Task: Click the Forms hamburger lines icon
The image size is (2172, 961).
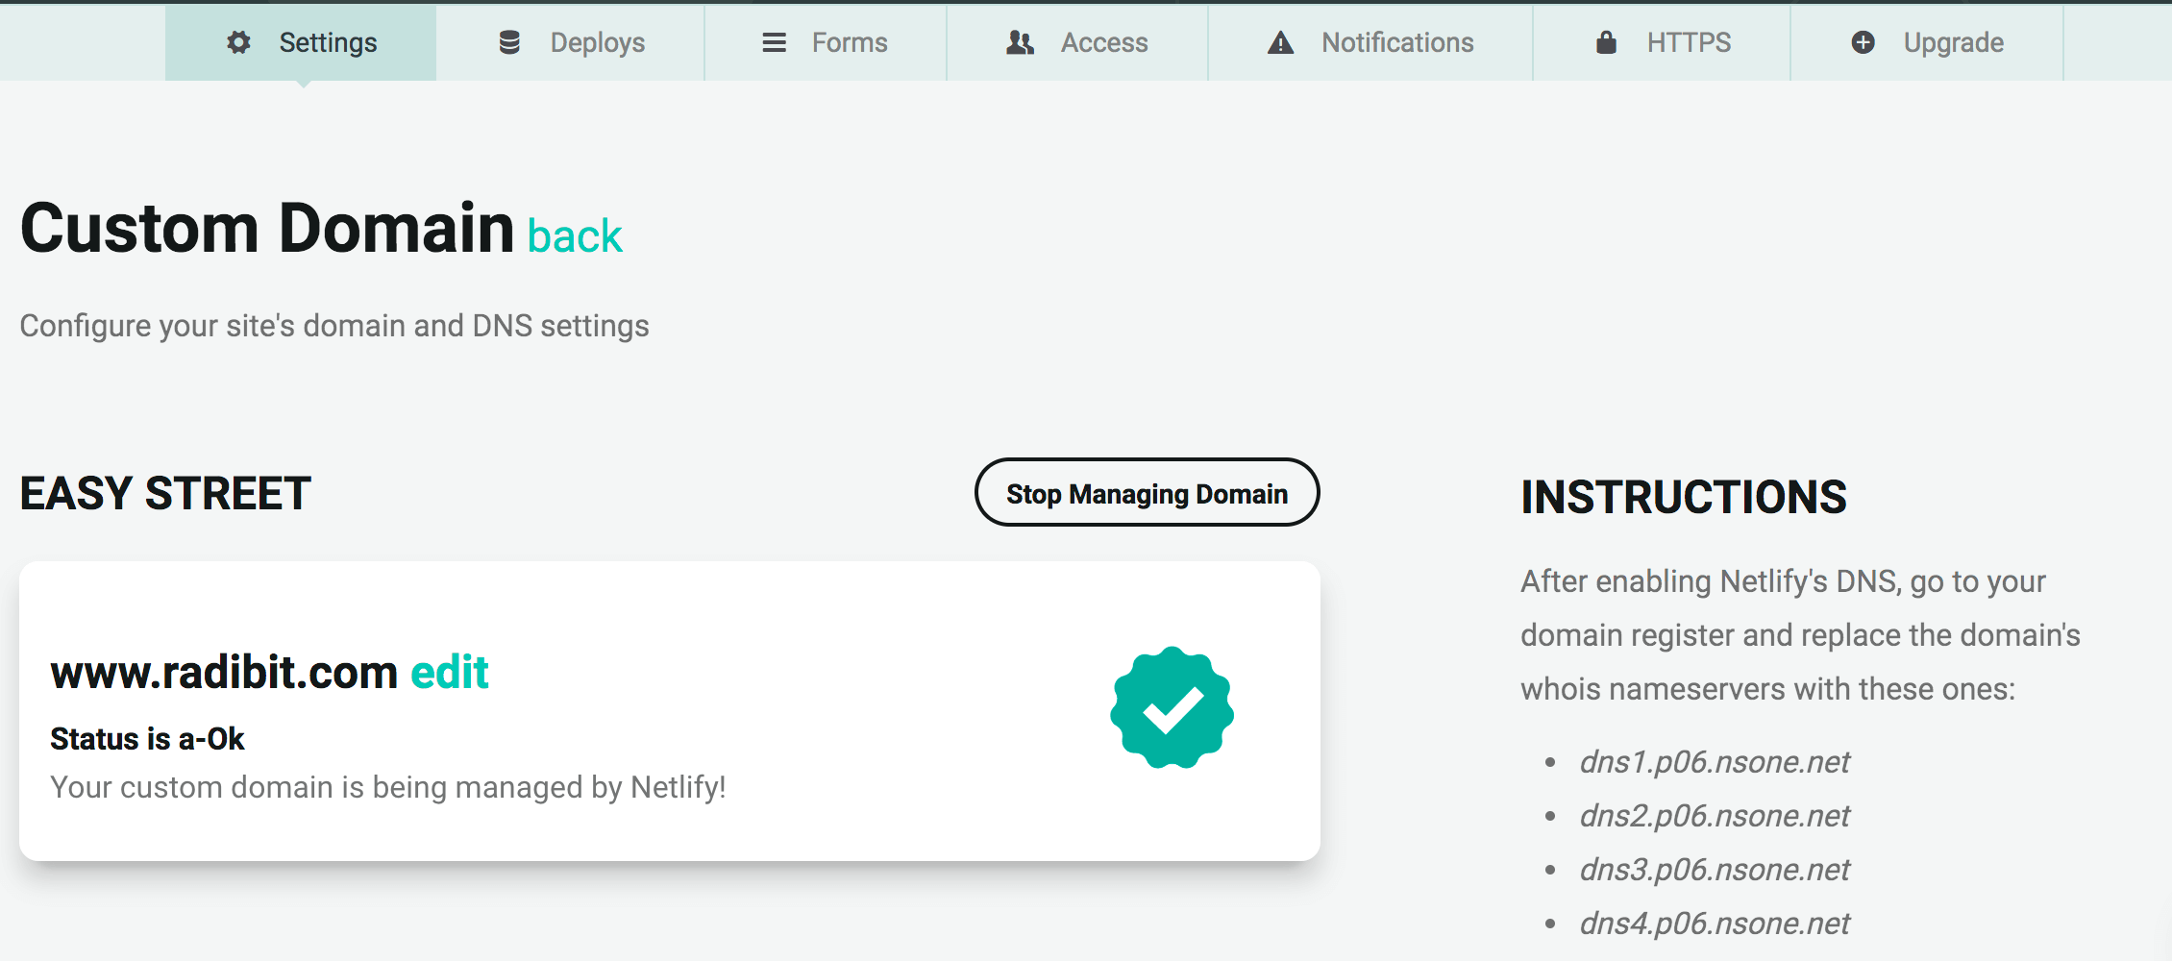Action: [774, 42]
